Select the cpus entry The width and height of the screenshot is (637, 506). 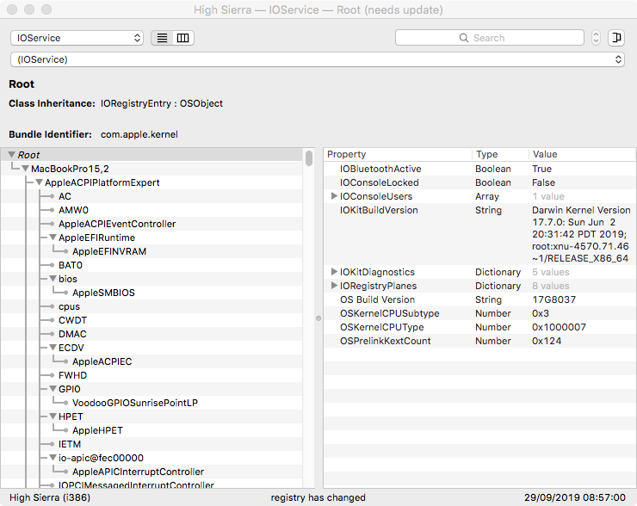[x=69, y=306]
